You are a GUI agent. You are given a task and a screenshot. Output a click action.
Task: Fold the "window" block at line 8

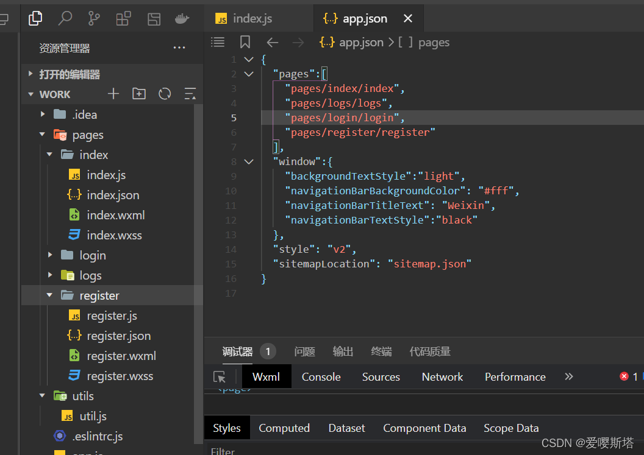point(249,161)
